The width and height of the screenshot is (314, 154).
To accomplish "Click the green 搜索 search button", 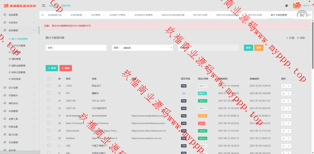I will tap(248, 48).
